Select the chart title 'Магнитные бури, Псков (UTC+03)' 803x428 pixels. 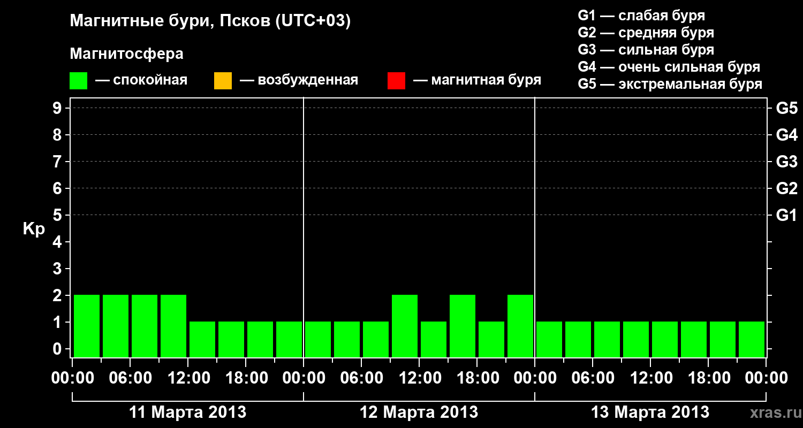click(x=210, y=21)
